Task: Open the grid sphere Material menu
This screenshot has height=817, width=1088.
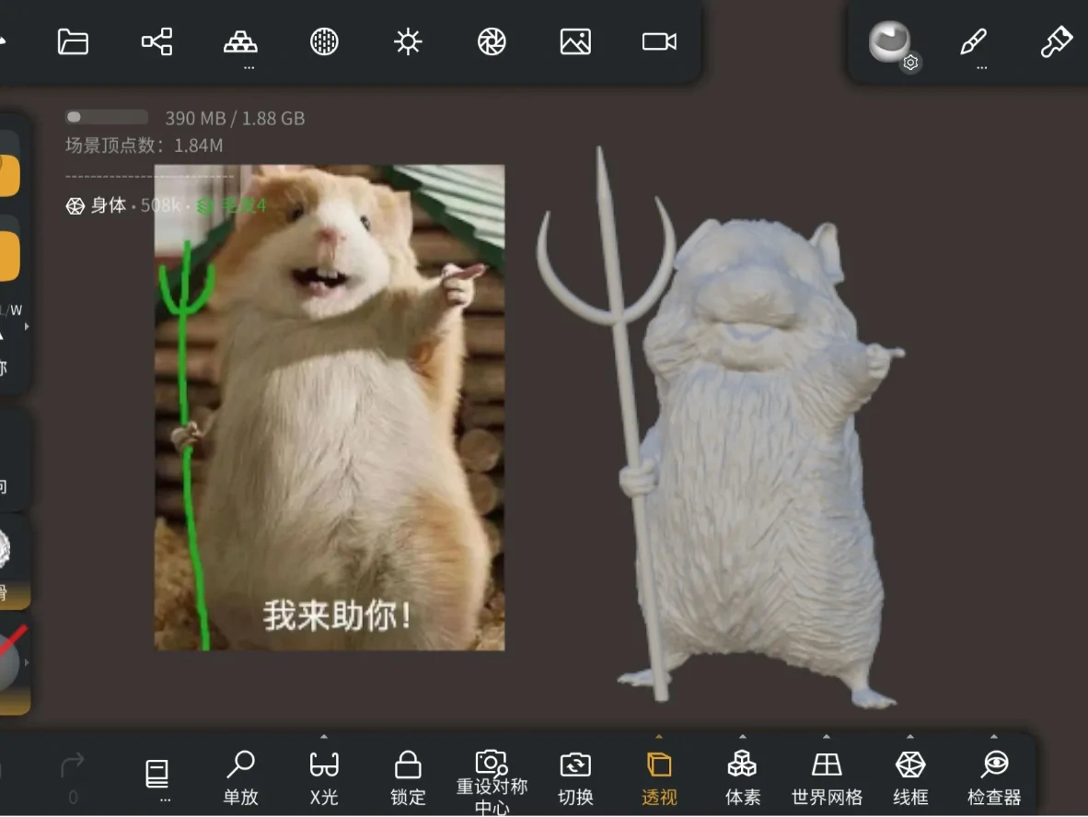Action: click(x=324, y=41)
